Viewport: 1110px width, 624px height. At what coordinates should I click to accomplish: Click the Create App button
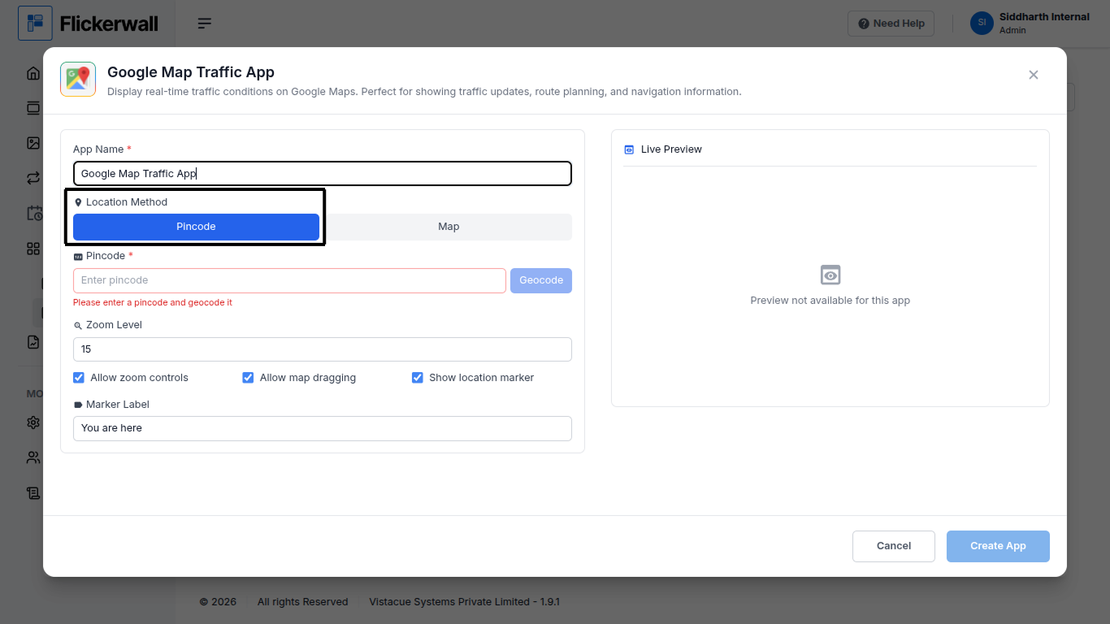pyautogui.click(x=998, y=546)
